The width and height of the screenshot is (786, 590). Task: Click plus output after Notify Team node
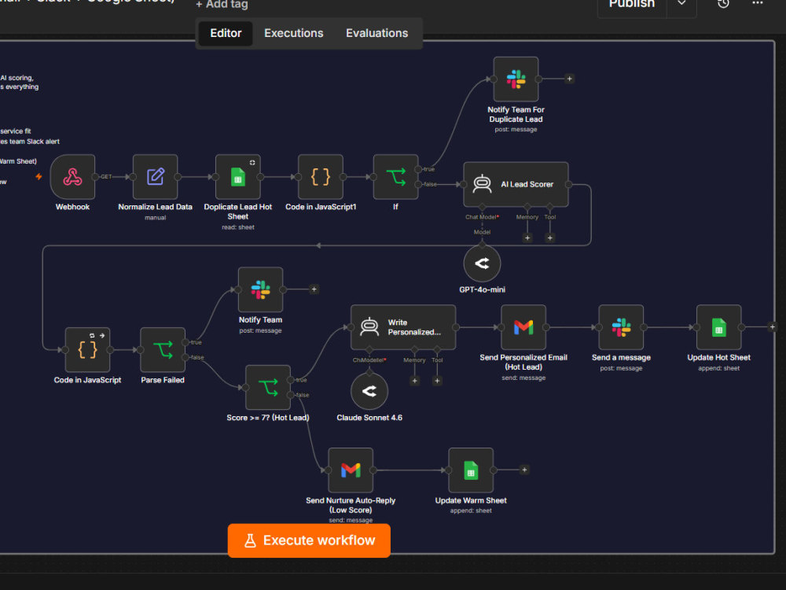[x=314, y=289]
